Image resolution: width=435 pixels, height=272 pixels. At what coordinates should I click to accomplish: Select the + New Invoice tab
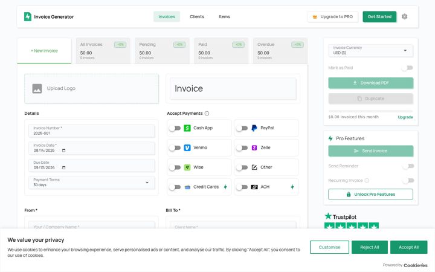pyautogui.click(x=44, y=51)
